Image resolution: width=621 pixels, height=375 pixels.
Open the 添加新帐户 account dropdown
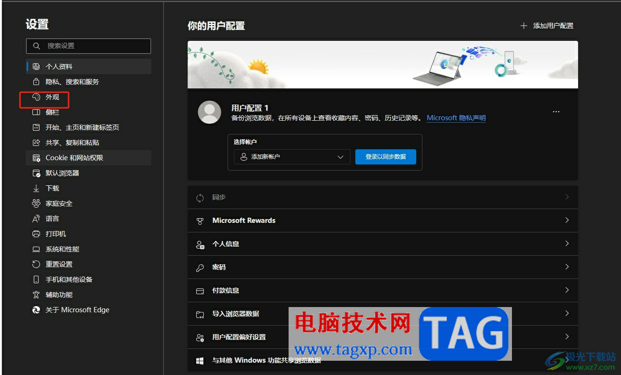point(292,157)
